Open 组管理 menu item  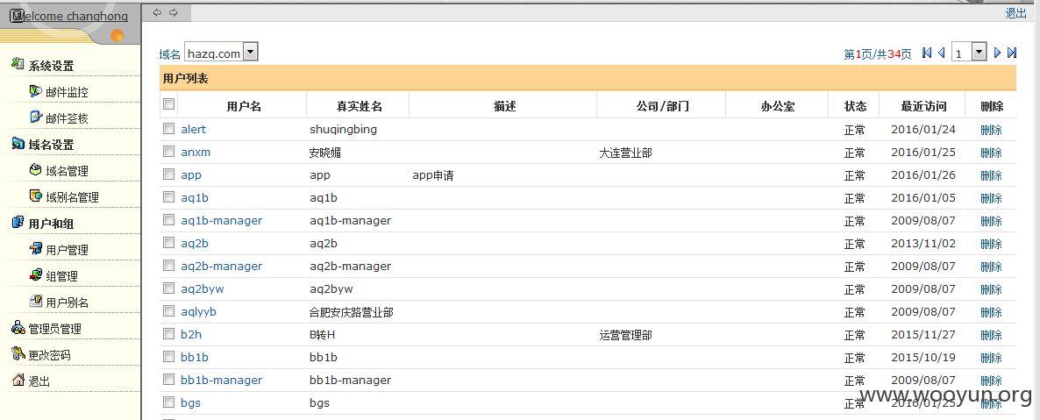coord(61,276)
